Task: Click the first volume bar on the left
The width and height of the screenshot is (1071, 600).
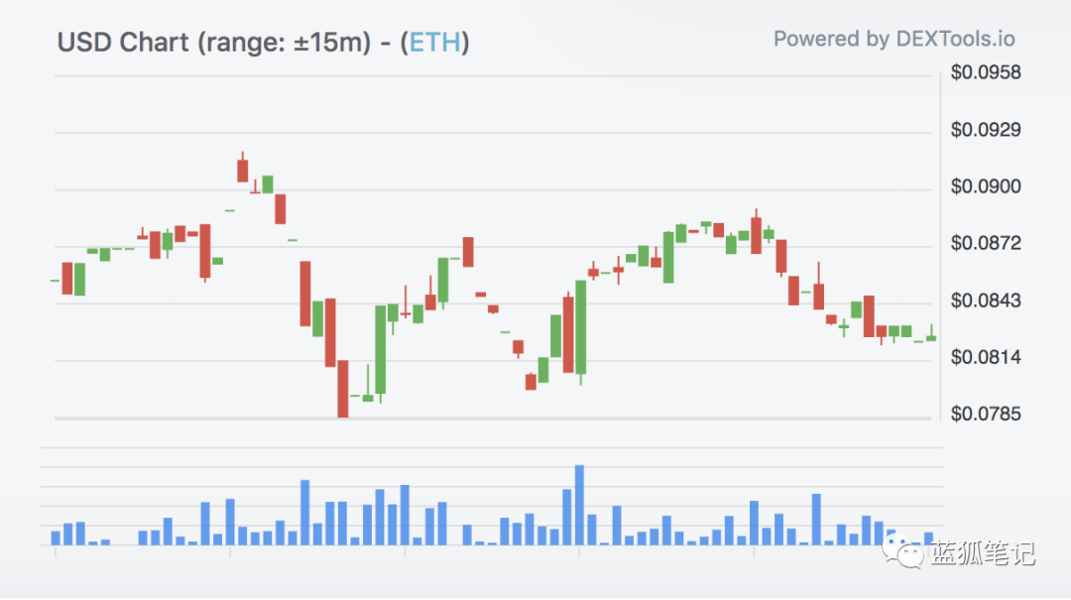Action: click(56, 538)
